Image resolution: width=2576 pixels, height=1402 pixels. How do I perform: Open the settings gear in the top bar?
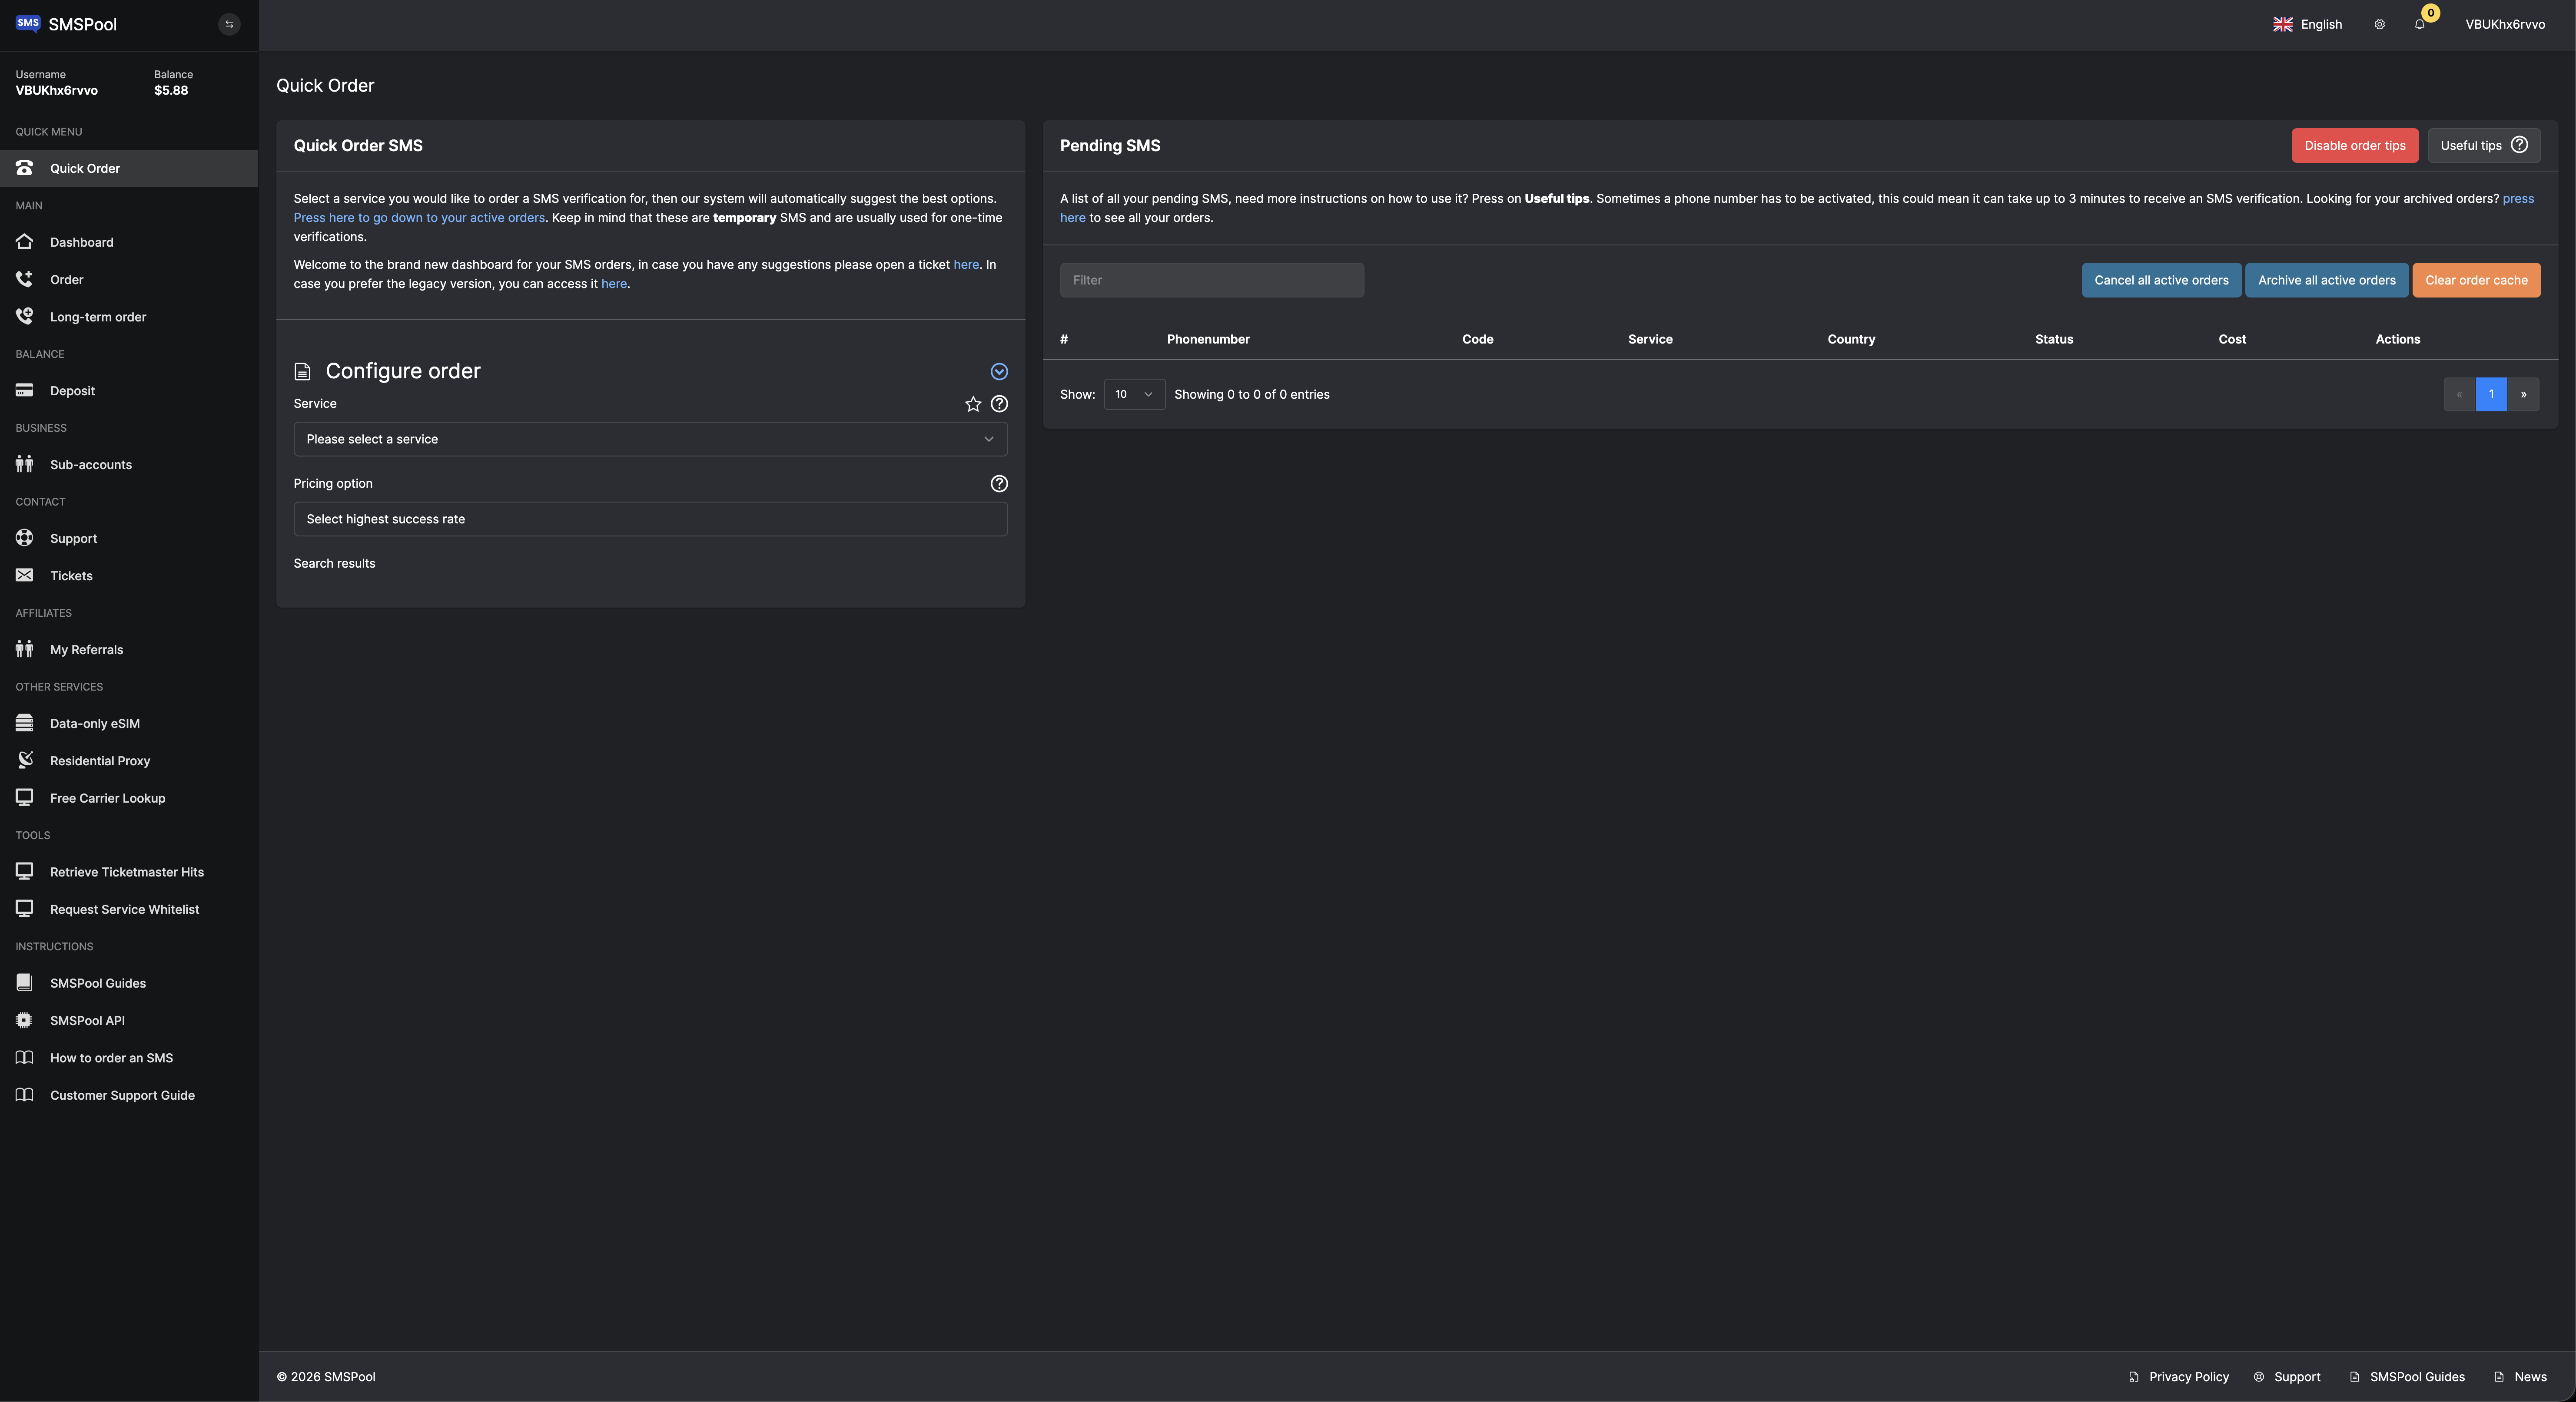[x=2379, y=24]
